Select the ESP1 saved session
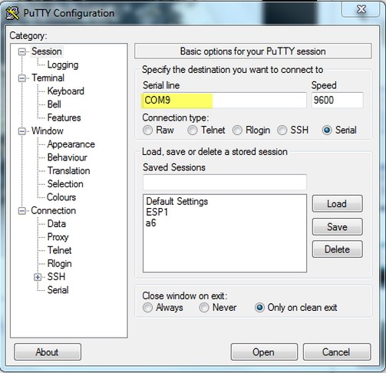Screen dimensions: 386x373 click(157, 212)
